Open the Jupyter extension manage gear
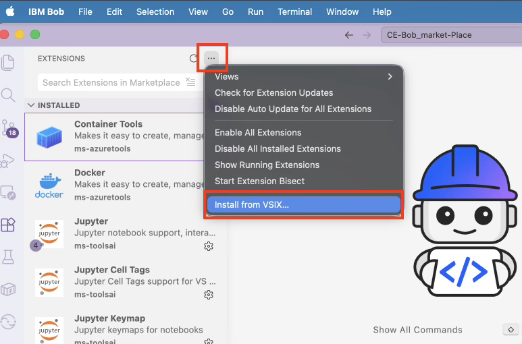This screenshot has height=344, width=522. 209,246
